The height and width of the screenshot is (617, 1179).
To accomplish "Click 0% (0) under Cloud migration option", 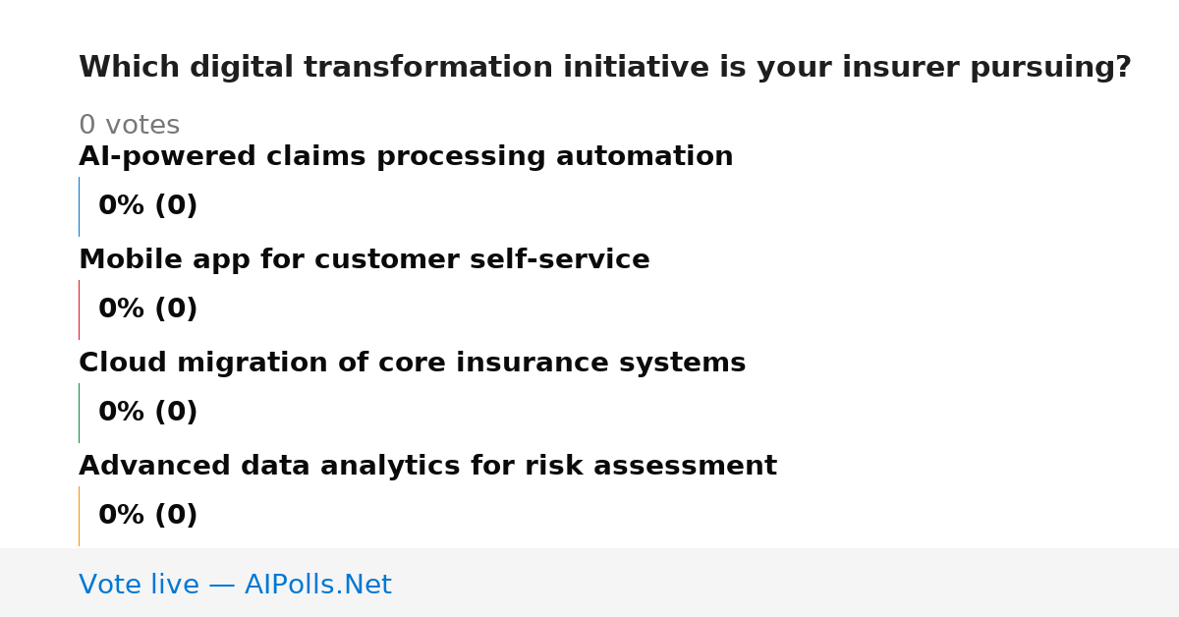I will tap(148, 413).
